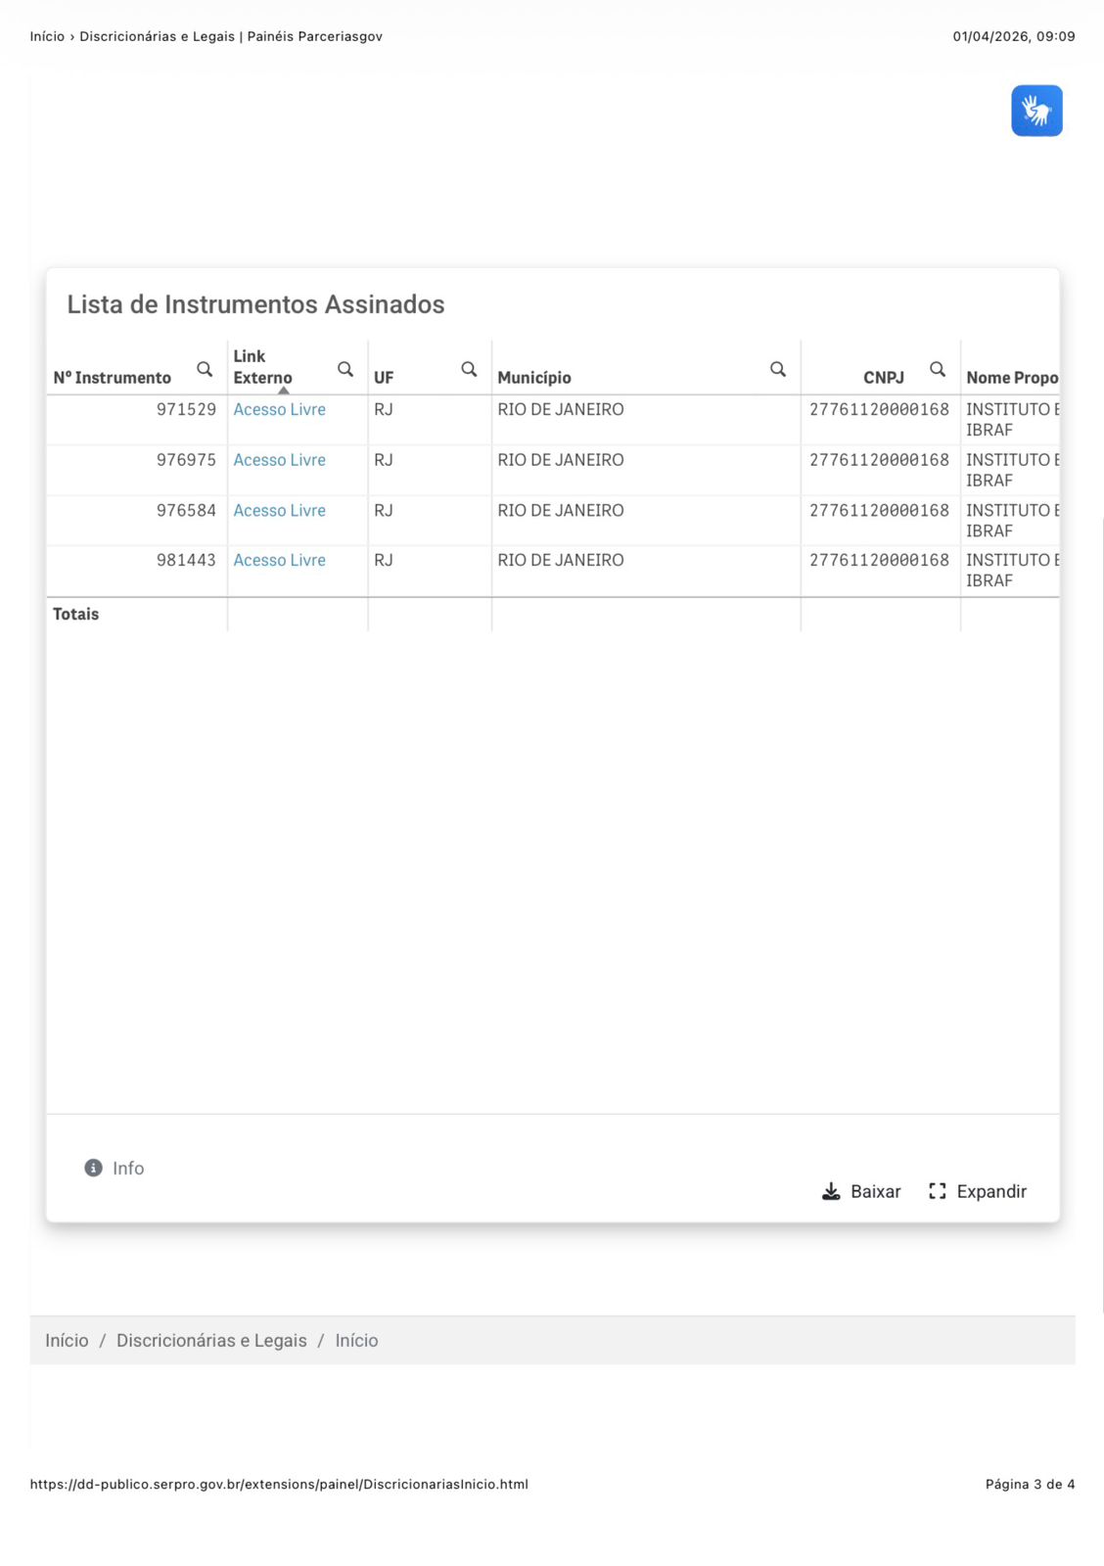This screenshot has width=1104, height=1566.
Task: Click the Info circle icon
Action: [x=94, y=1168]
